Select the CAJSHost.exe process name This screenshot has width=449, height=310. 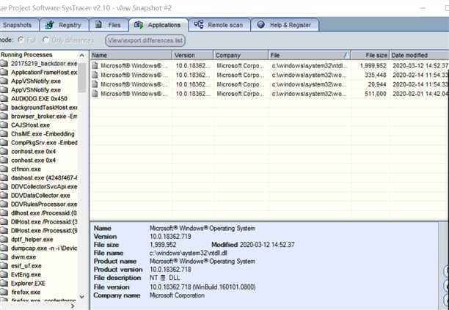[x=30, y=125]
